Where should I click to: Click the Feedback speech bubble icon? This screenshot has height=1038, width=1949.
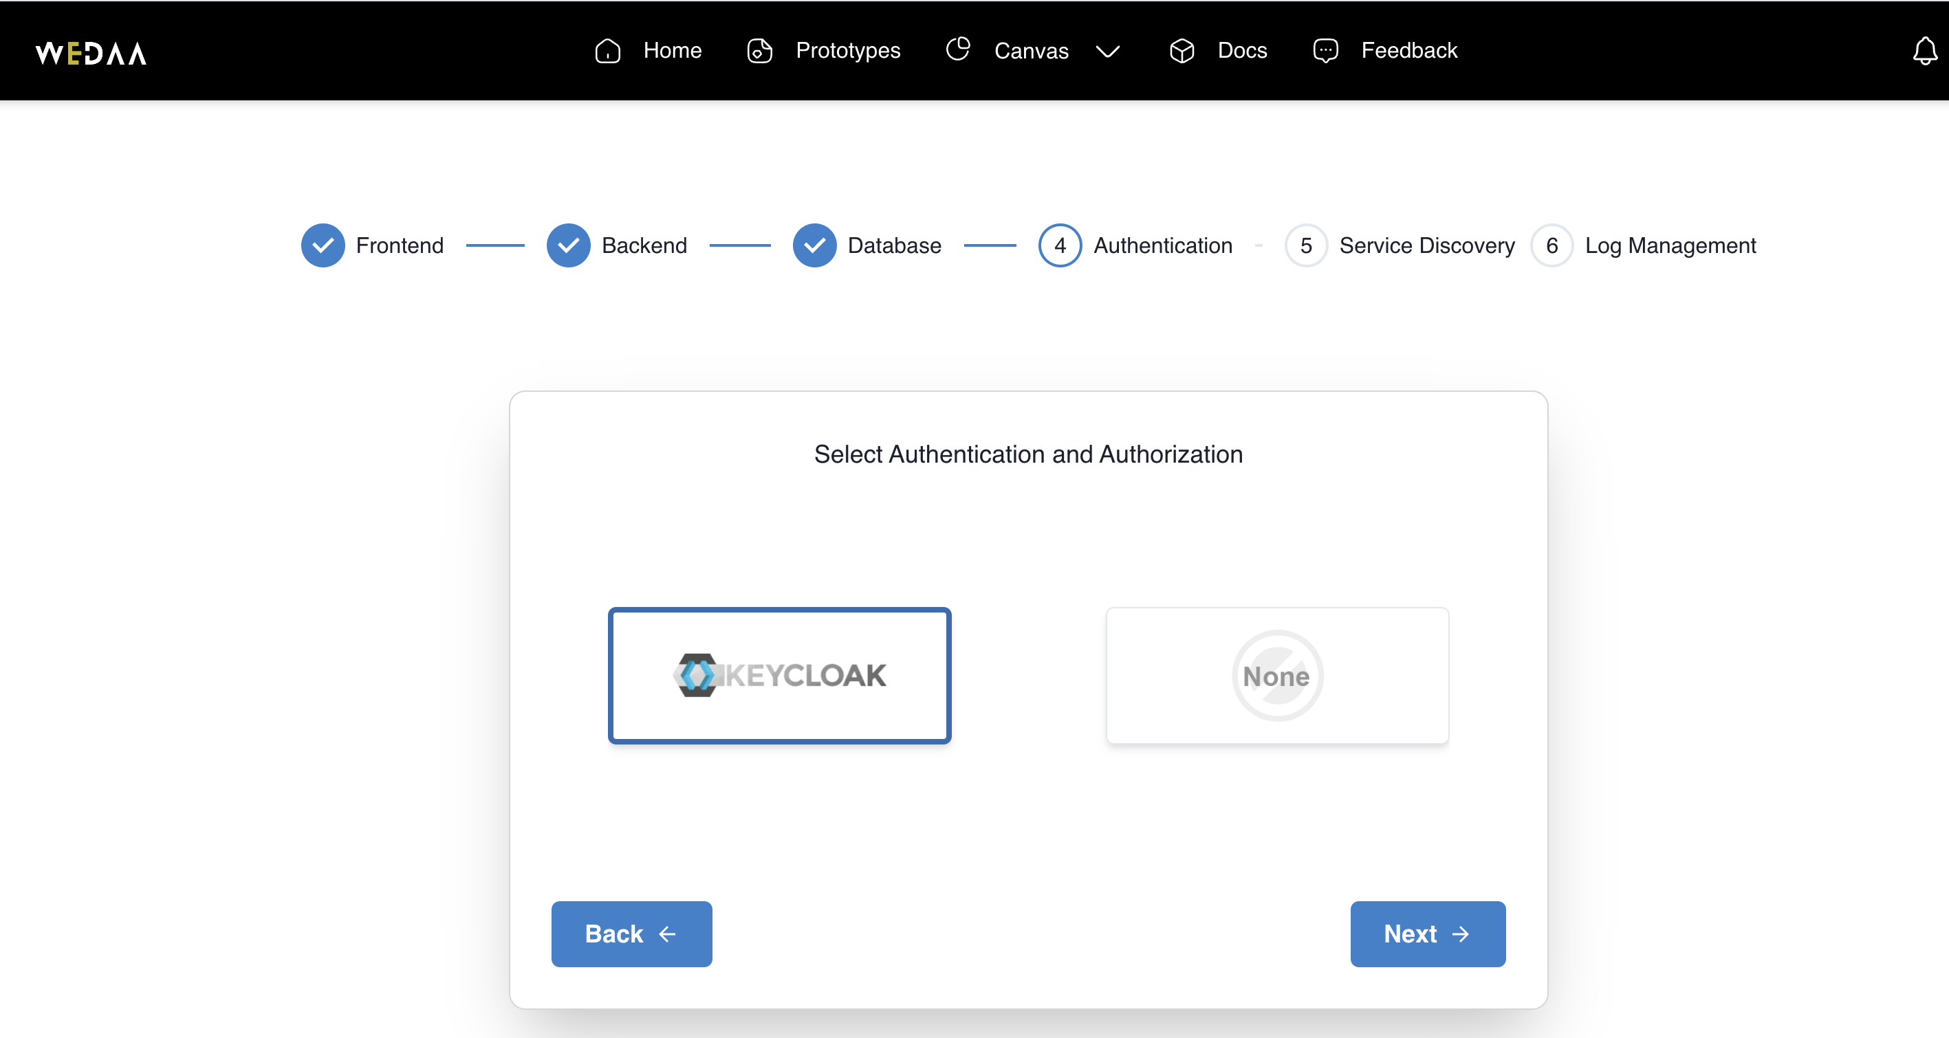click(1325, 51)
